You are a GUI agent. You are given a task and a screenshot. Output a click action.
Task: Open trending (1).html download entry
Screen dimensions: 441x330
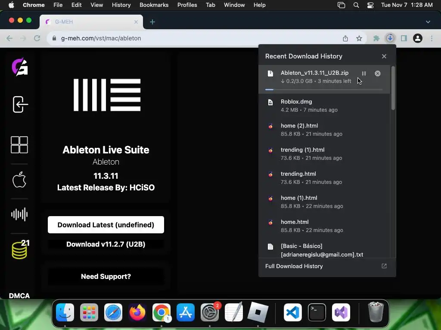pyautogui.click(x=324, y=154)
